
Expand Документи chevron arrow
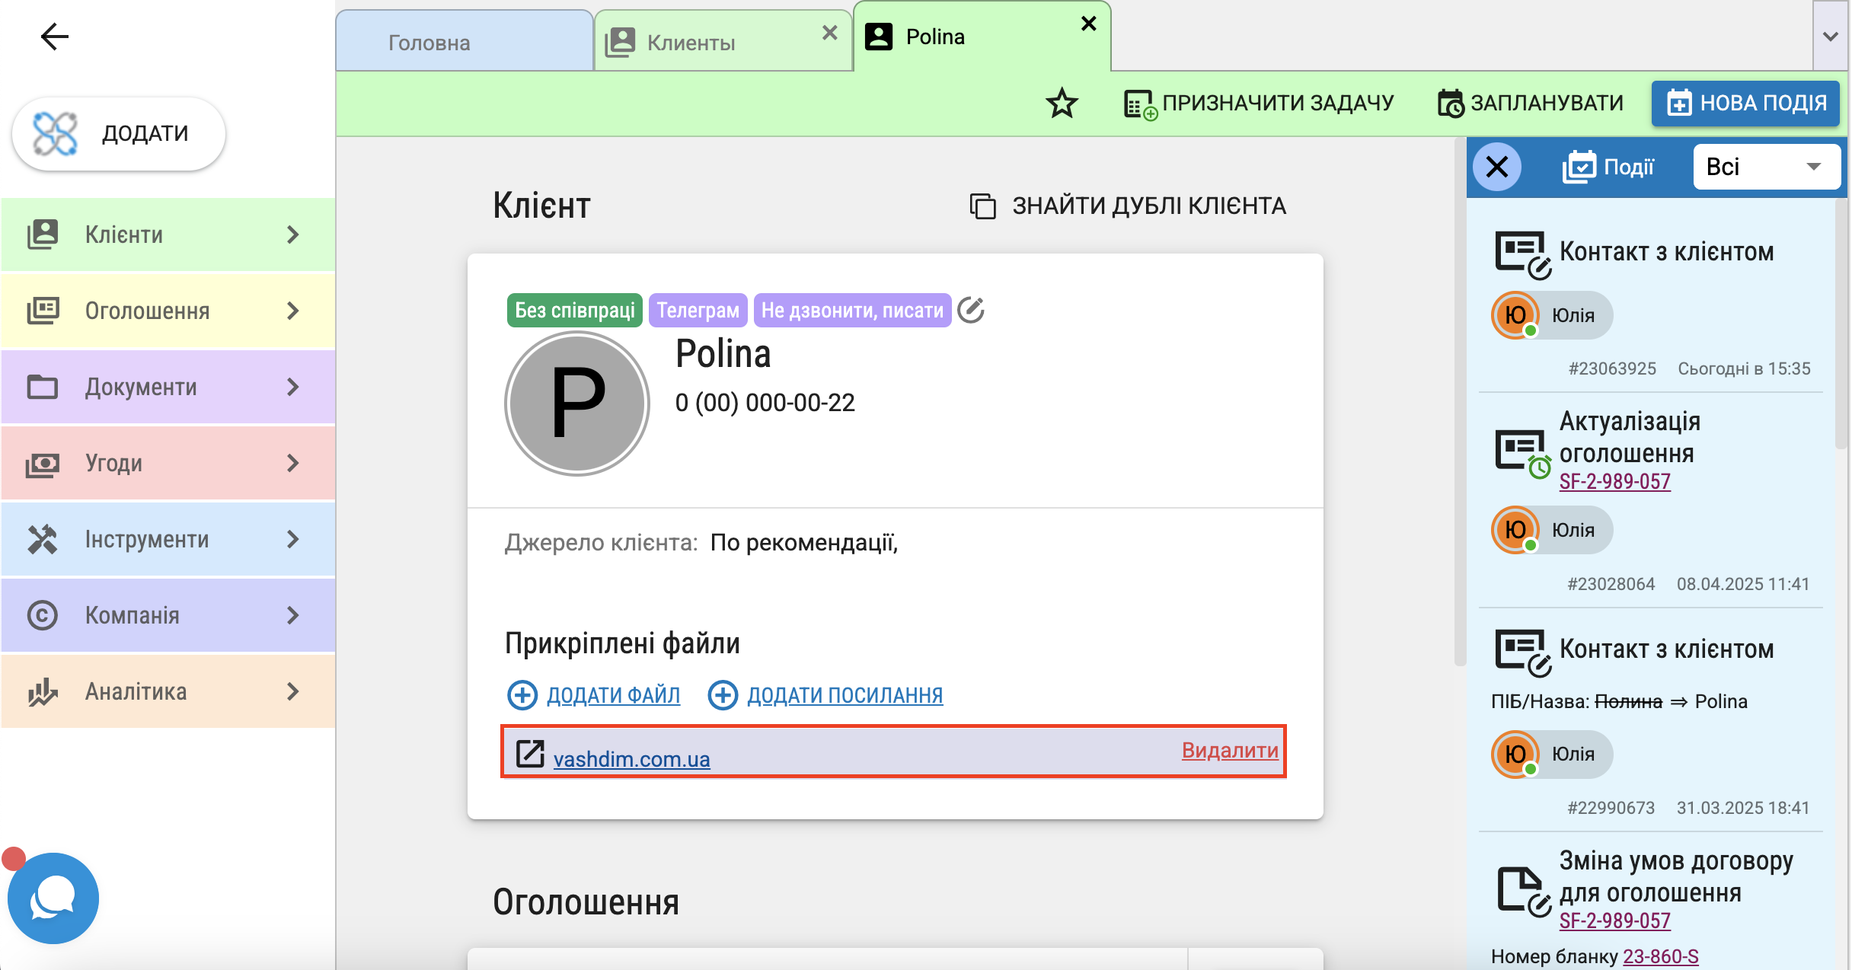pos(293,387)
